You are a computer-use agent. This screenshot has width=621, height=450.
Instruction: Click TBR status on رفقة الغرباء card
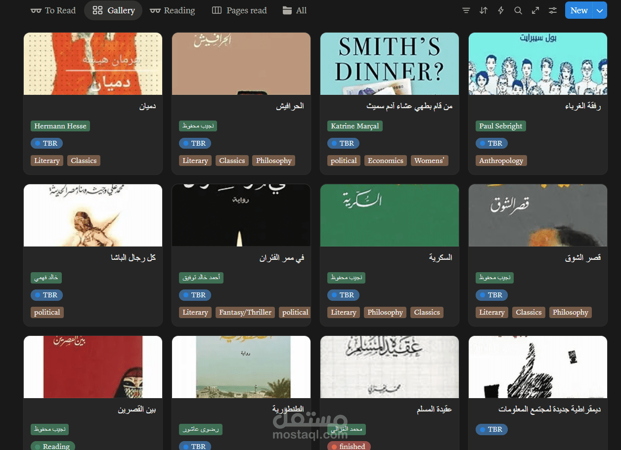(491, 143)
